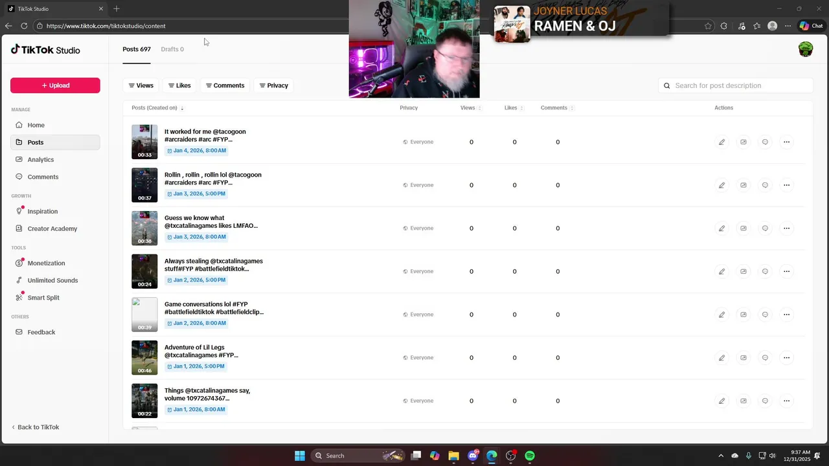The width and height of the screenshot is (829, 466).
Task: Open Smart Split tool
Action: (55, 298)
